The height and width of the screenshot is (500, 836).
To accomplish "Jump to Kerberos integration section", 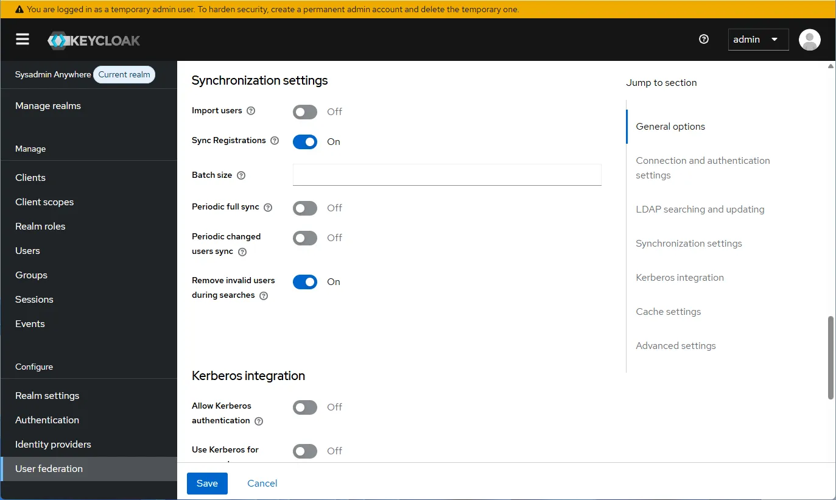I will pos(680,277).
